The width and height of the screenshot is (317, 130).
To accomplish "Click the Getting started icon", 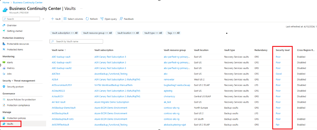I will pos(4,31).
